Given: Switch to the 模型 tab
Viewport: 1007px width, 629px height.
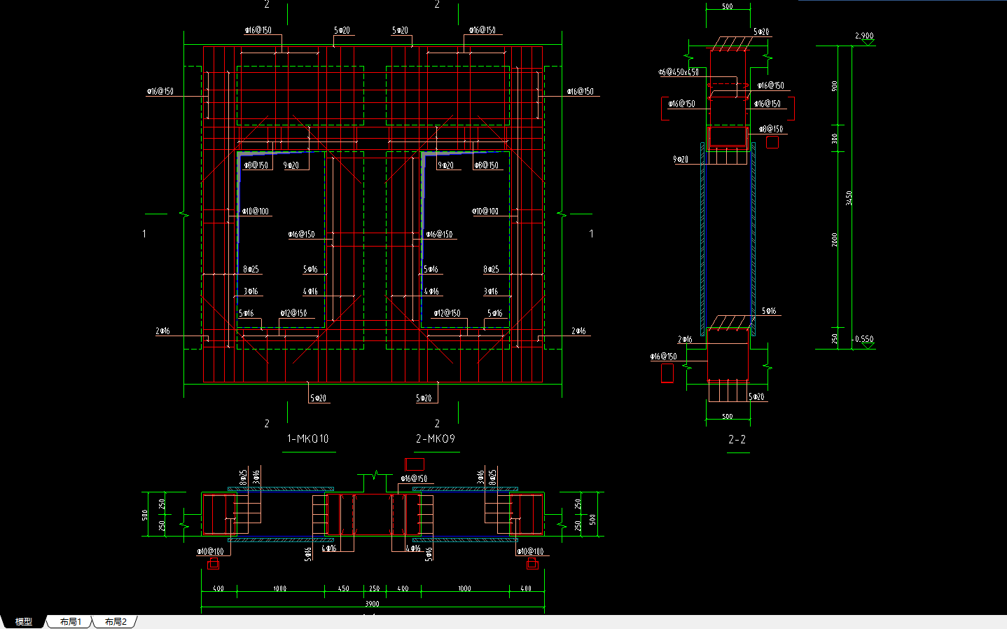Looking at the screenshot, I should (23, 622).
